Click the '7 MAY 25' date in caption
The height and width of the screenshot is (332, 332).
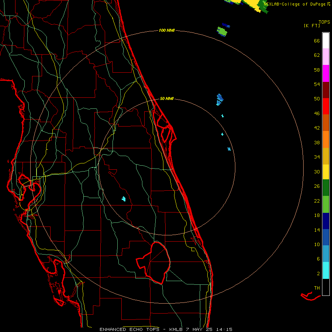pyautogui.click(x=200, y=329)
